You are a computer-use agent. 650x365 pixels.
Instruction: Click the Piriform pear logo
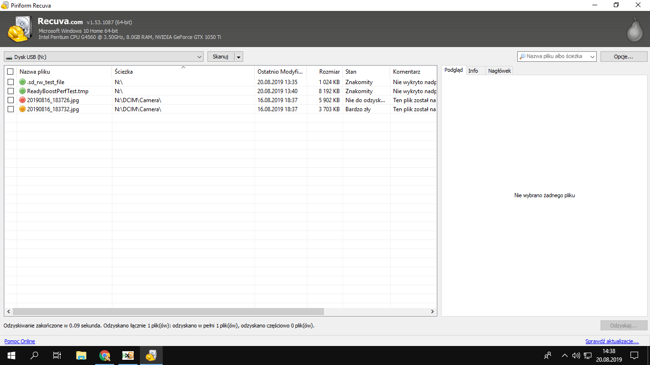click(635, 29)
